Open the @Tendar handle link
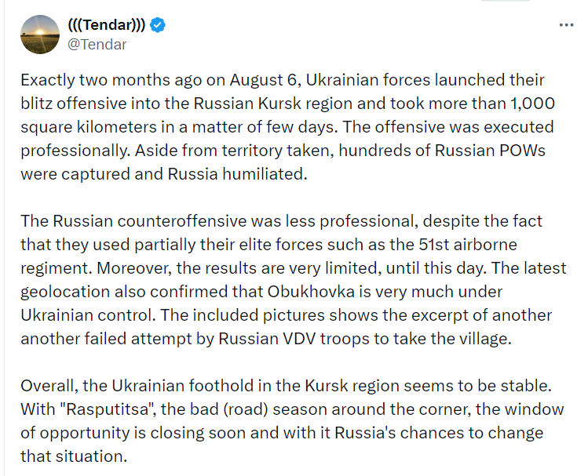The image size is (577, 476). coord(97,44)
